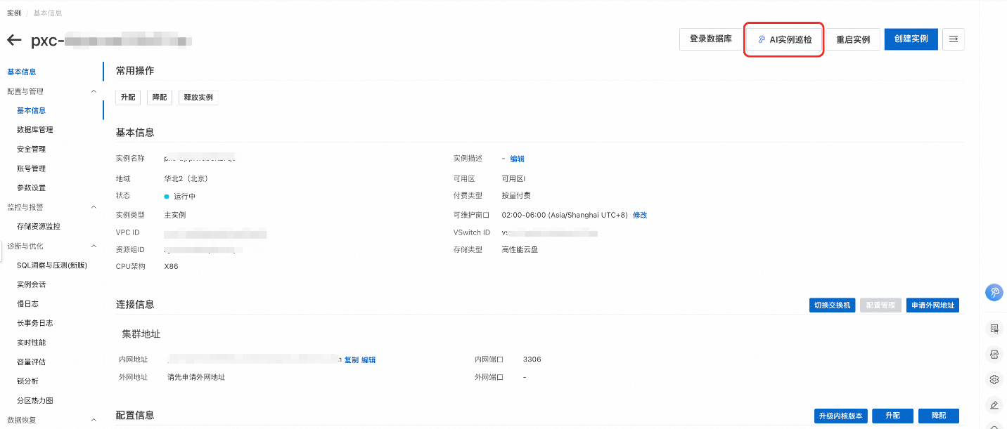The image size is (1007, 429).
Task: Select 基本信息 under 配置与管理
Action: [32, 110]
